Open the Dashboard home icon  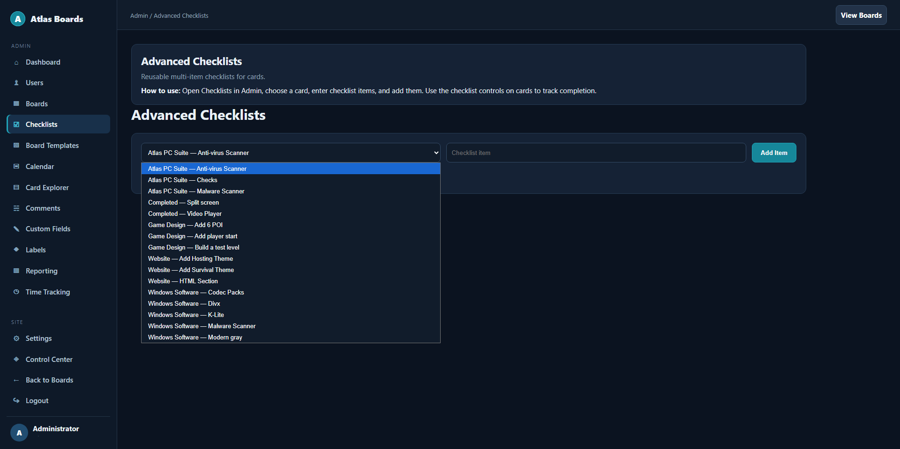[16, 62]
